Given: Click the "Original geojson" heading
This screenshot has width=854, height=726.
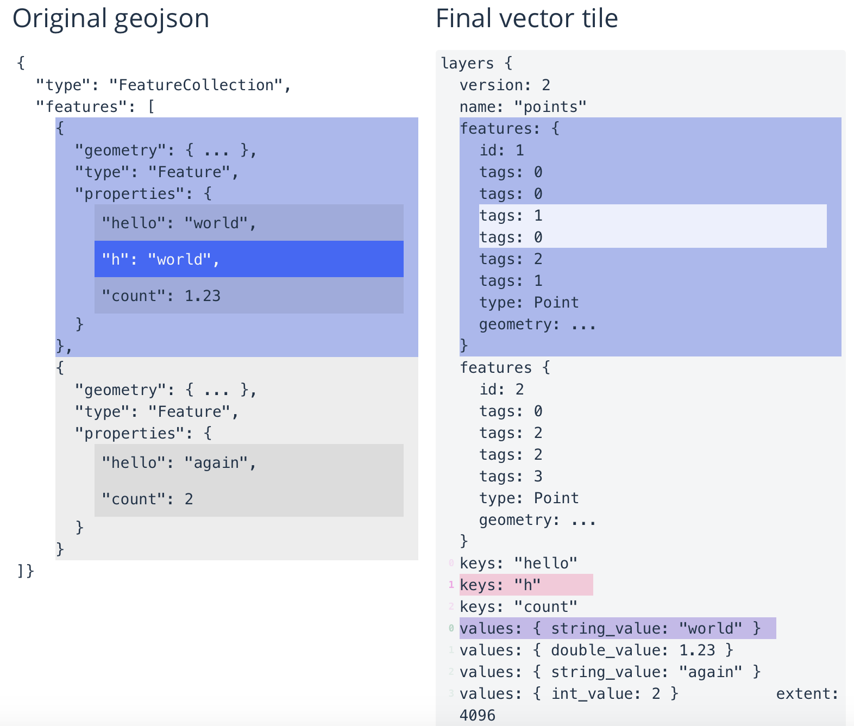Looking at the screenshot, I should [111, 18].
